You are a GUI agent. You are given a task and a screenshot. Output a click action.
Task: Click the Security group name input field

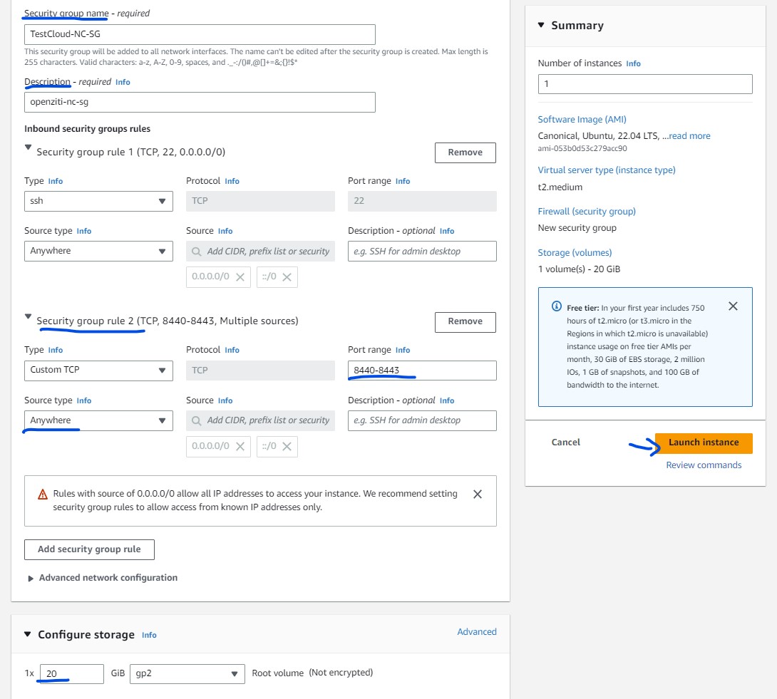pos(200,34)
